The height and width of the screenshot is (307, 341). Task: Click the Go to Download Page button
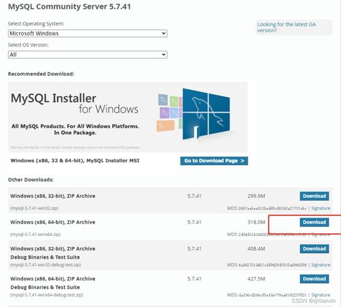[214, 161]
